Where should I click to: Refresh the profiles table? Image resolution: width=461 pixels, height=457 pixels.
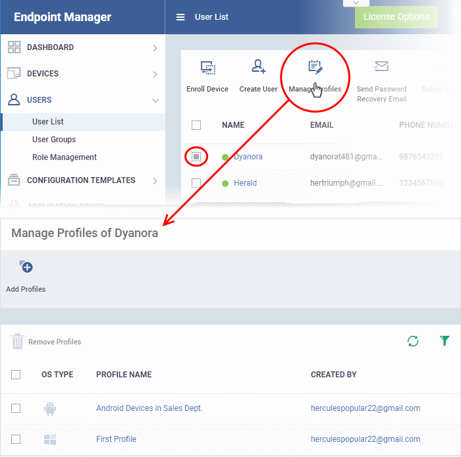click(x=413, y=341)
